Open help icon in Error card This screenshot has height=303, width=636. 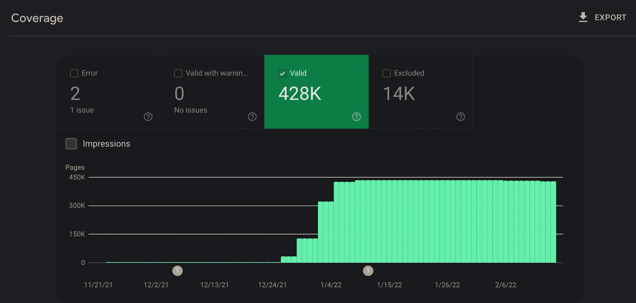pyautogui.click(x=148, y=117)
